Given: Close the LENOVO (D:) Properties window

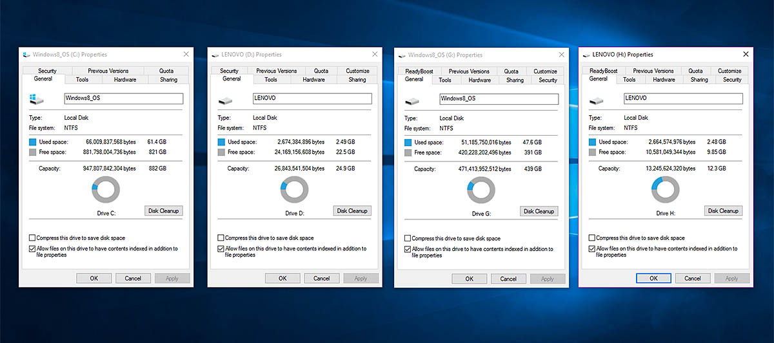Looking at the screenshot, I should [x=375, y=55].
